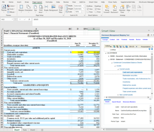Toggle Gridlines View checkbox
The height and width of the screenshot is (132, 154).
point(88,9)
